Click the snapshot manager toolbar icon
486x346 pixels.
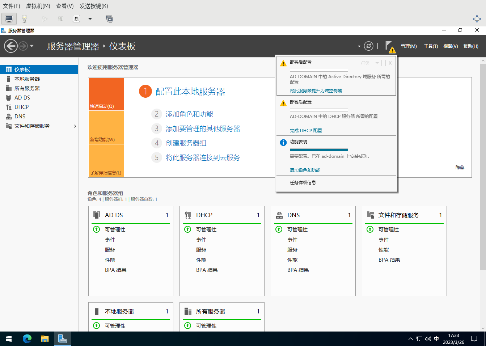point(109,19)
